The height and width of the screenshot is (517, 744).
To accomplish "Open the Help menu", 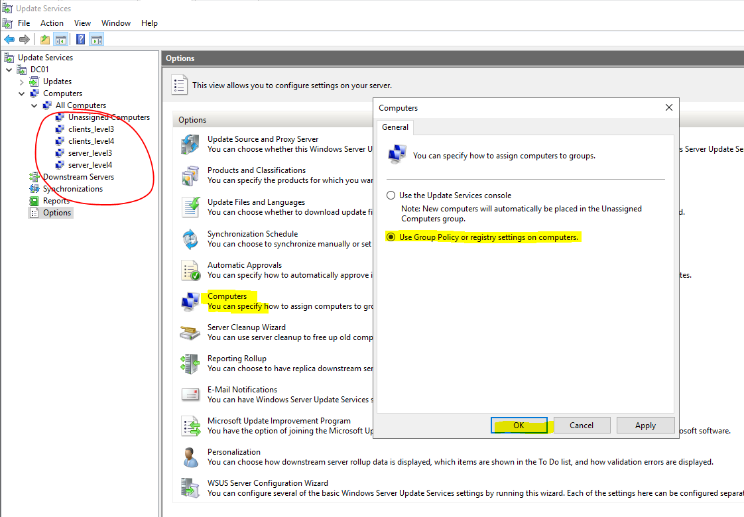I will [x=149, y=23].
